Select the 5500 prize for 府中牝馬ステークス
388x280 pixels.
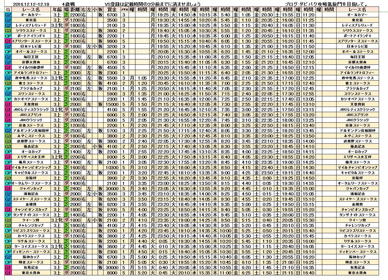click(x=112, y=78)
